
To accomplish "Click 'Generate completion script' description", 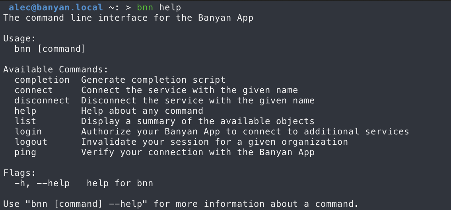I will point(153,80).
